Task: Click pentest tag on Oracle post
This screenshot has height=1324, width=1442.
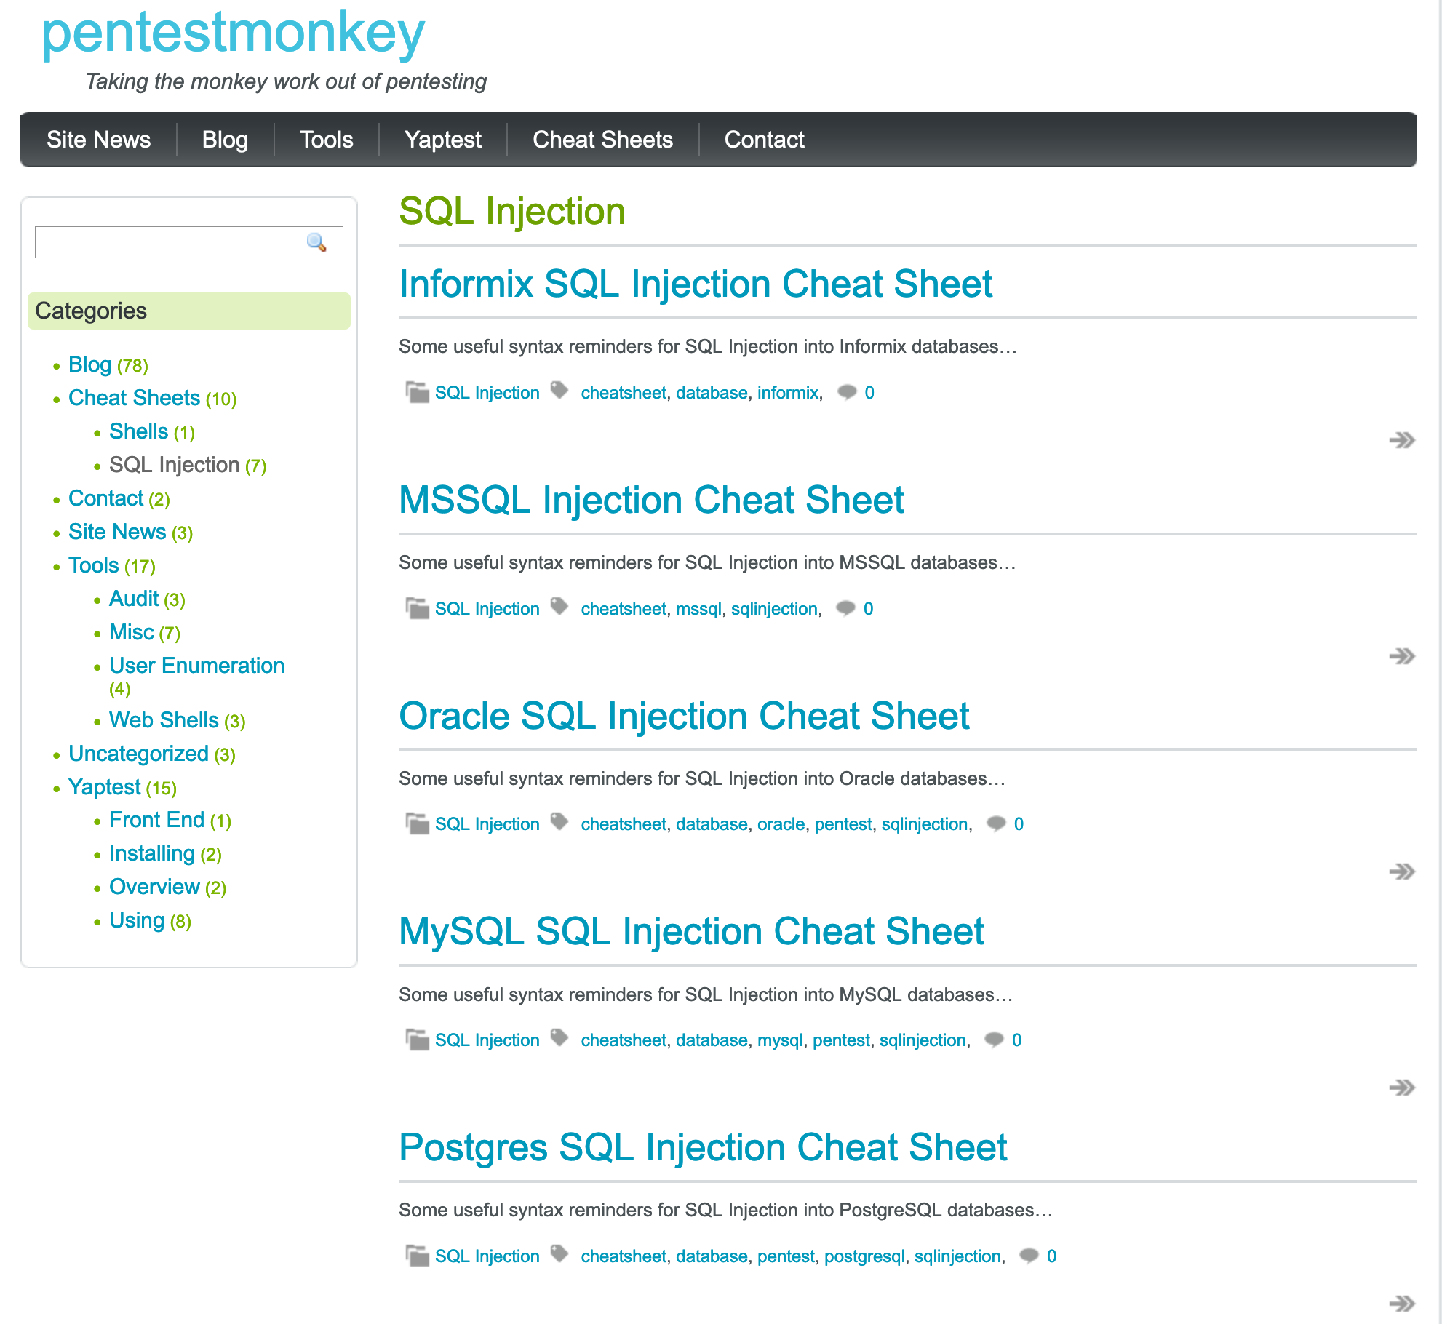Action: [843, 824]
